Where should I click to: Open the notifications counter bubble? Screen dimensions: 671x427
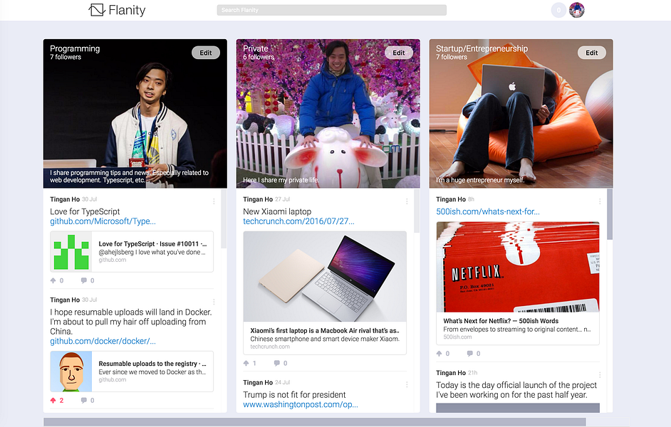click(558, 10)
